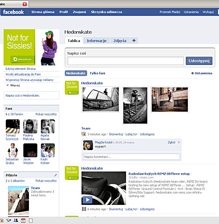
Task: Click the Przemek Madej account link
Action: (170, 12)
